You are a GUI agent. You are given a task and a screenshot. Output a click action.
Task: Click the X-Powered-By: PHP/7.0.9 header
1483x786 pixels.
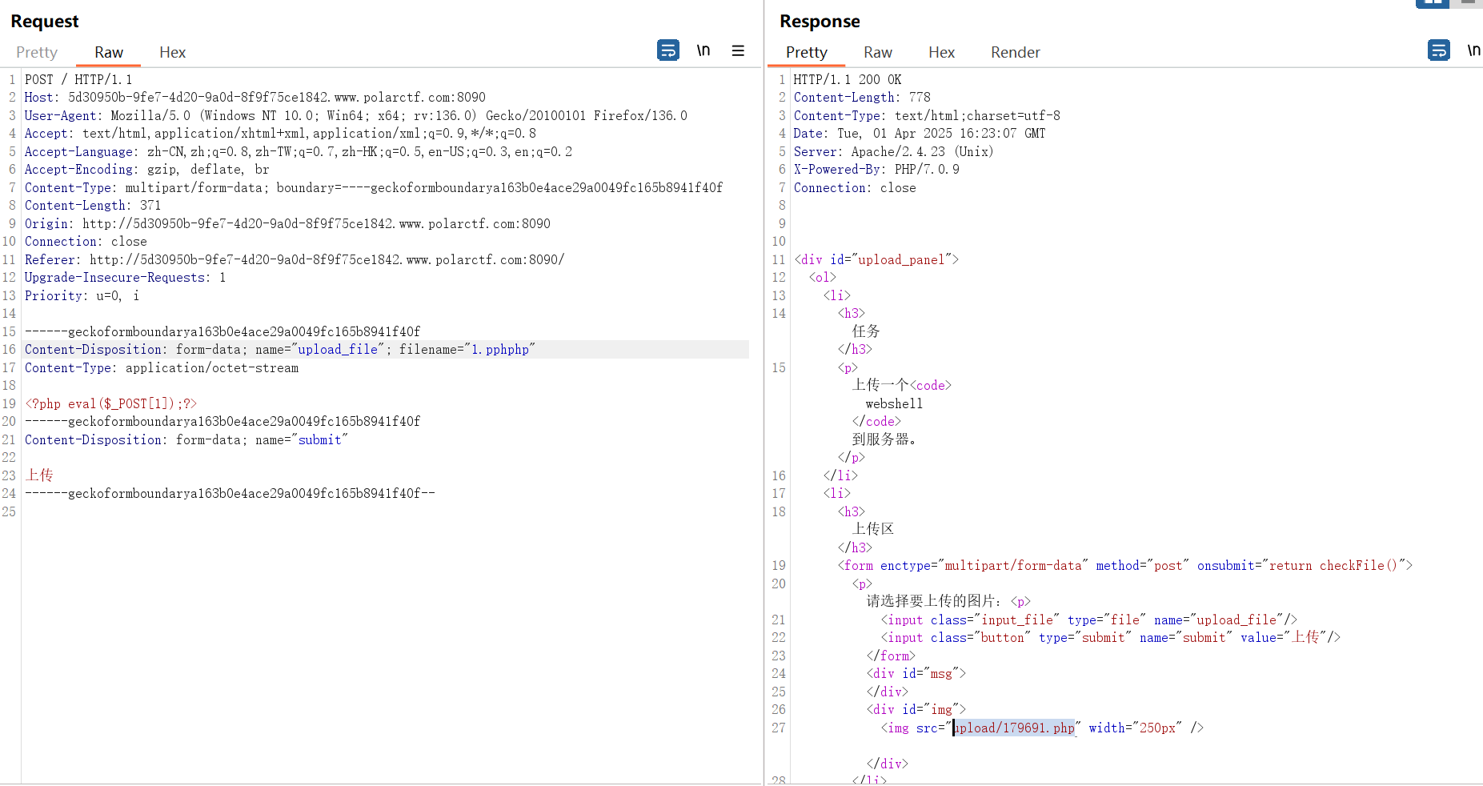click(x=876, y=170)
